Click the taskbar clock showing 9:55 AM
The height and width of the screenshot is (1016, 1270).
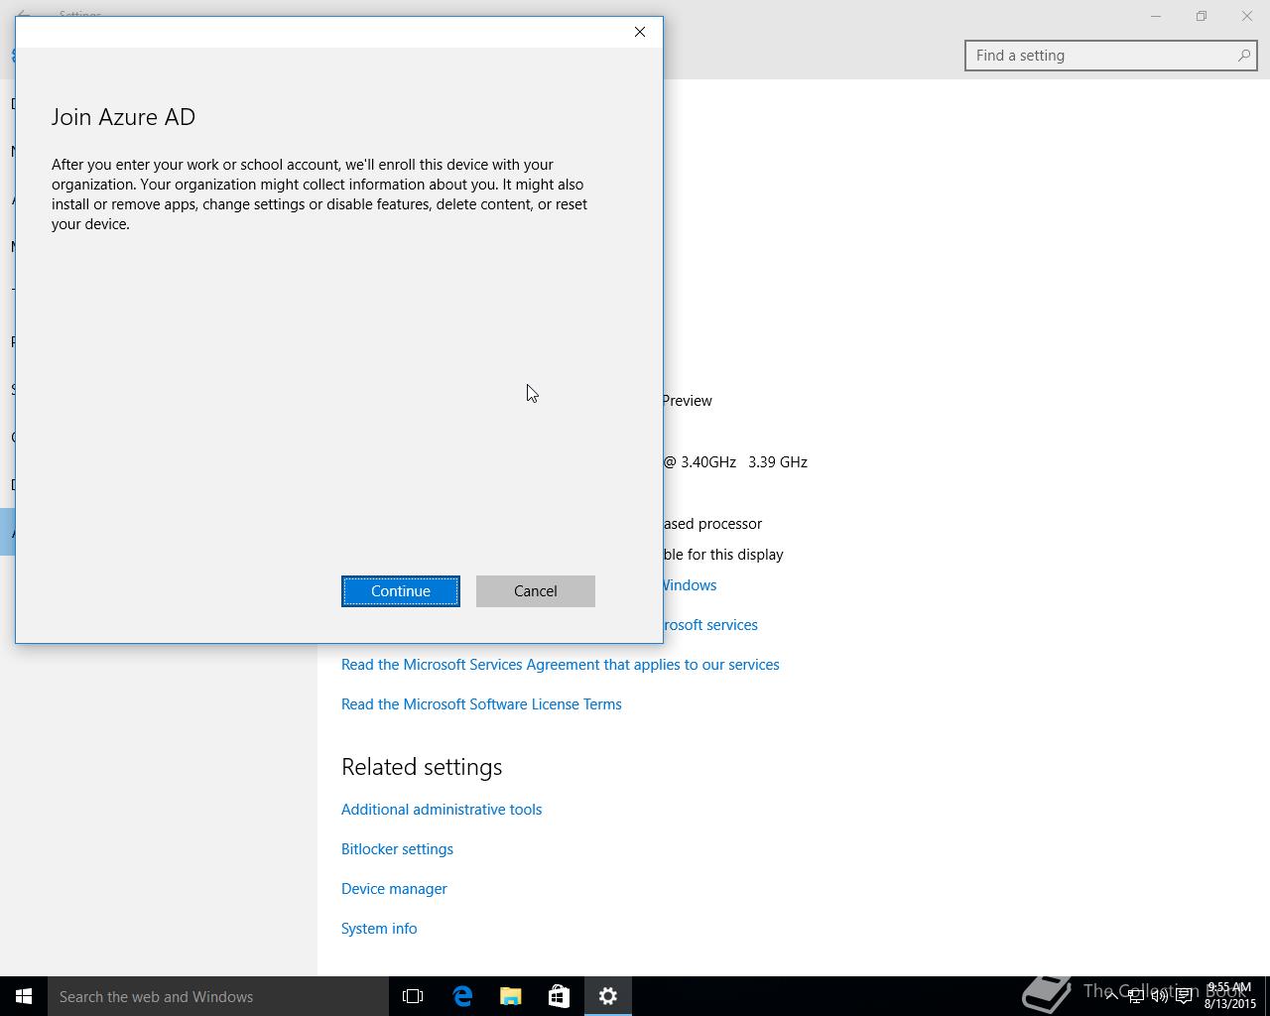1230,996
